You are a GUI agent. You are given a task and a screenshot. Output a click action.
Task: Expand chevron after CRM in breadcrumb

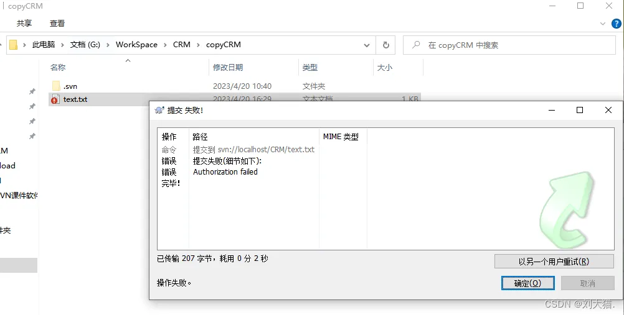coord(198,45)
